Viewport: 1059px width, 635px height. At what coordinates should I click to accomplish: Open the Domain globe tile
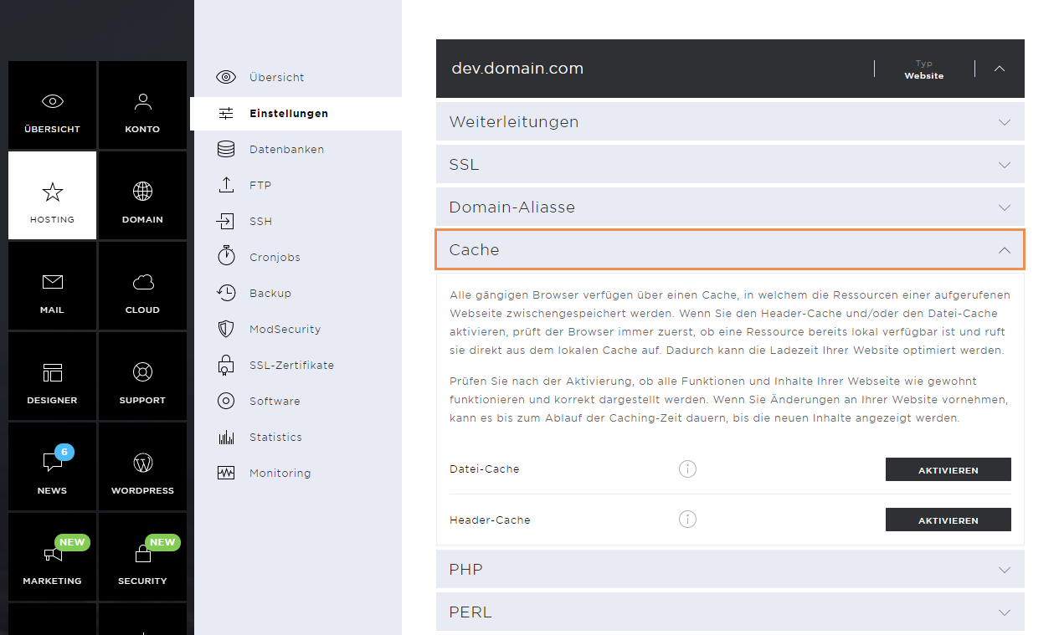[x=142, y=196]
